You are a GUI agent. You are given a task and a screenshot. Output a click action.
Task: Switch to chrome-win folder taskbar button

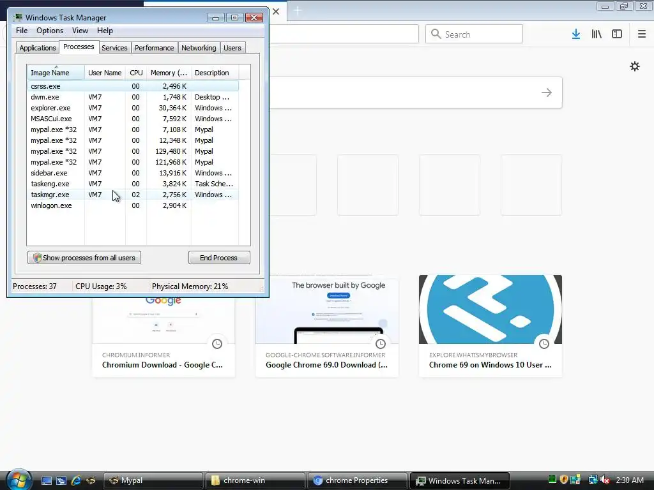click(x=255, y=480)
